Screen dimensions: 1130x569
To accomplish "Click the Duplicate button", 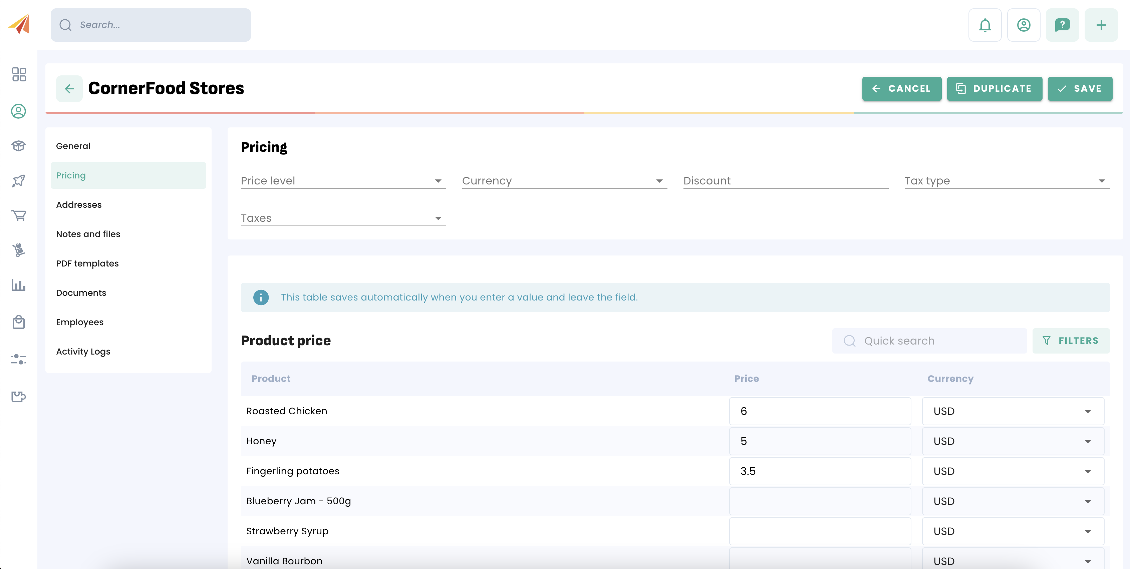I will point(994,88).
